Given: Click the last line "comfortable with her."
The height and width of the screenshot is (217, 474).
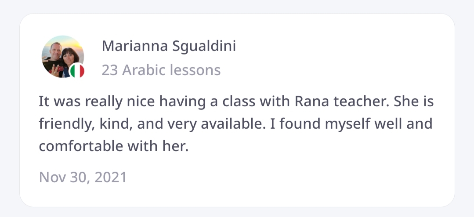Looking at the screenshot, I should [113, 145].
